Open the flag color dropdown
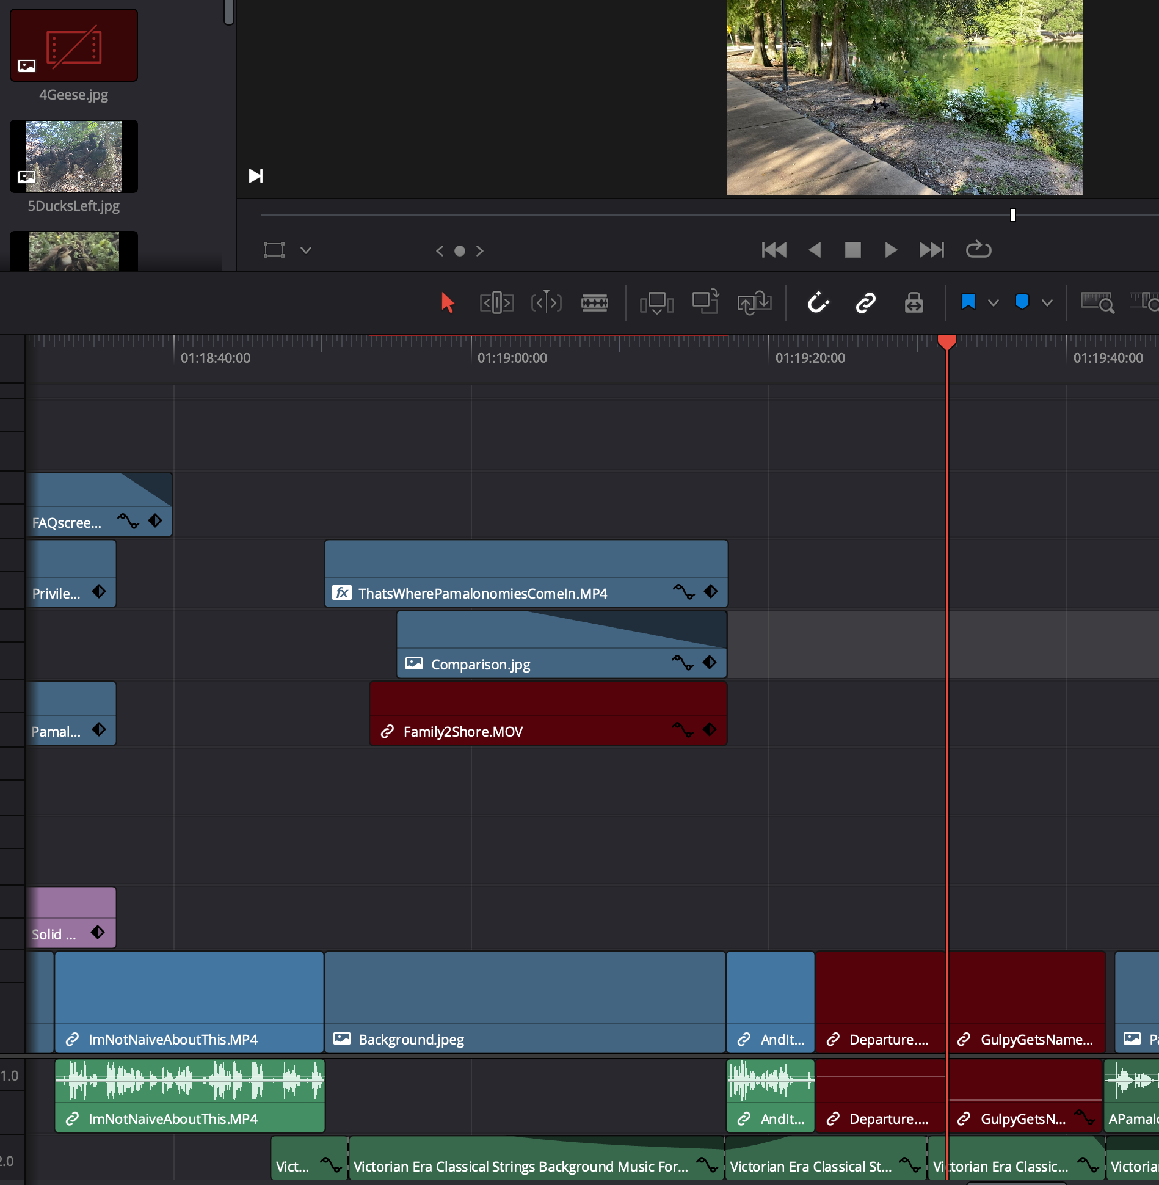The width and height of the screenshot is (1159, 1185). (994, 302)
